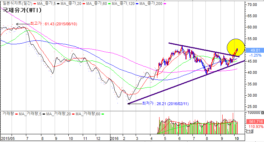Open the 거래량 volume indicator label
The image size is (264, 142).
coord(8,114)
